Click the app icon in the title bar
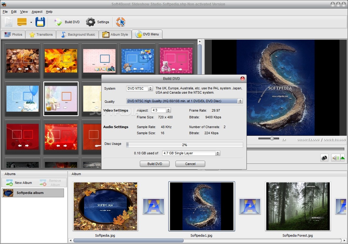This screenshot has width=348, height=244. pos(4,4)
